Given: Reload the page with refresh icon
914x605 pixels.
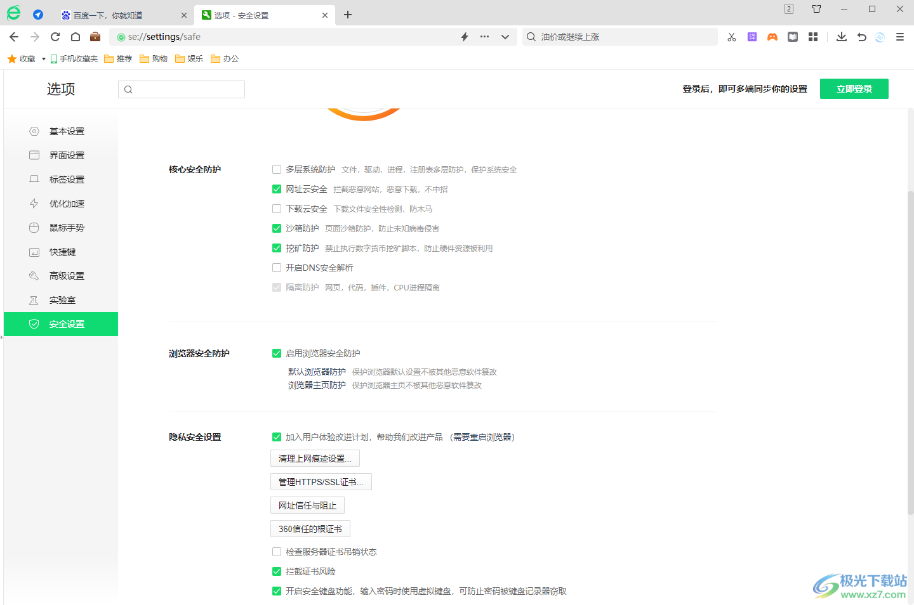Looking at the screenshot, I should [x=55, y=37].
